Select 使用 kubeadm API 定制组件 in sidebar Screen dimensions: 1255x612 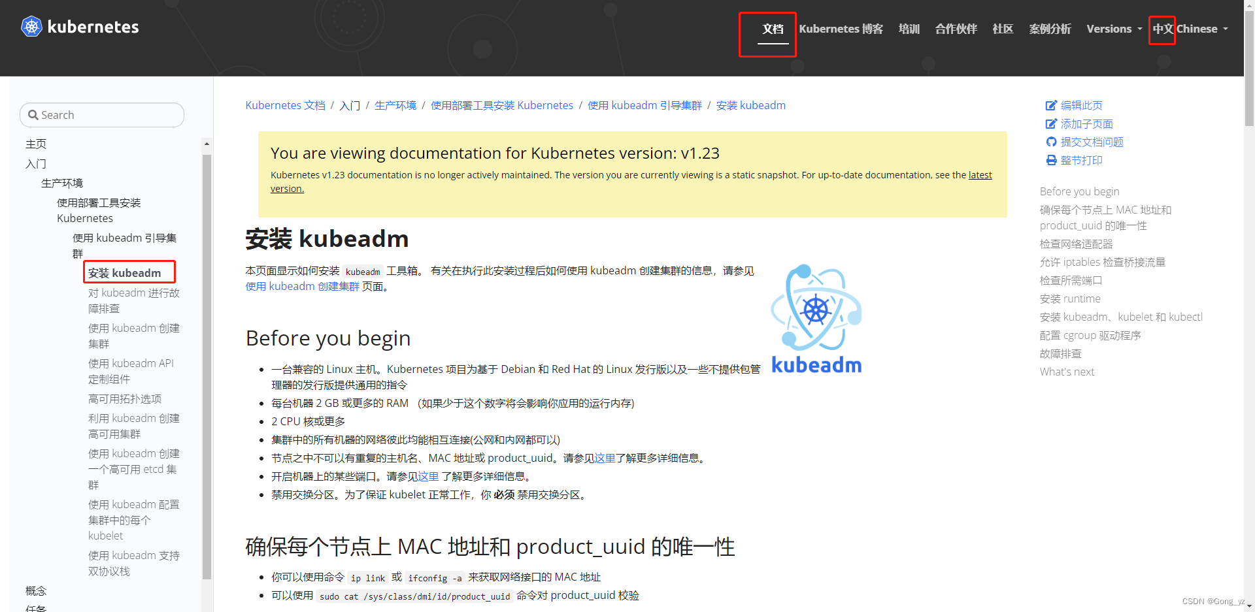[x=131, y=371]
